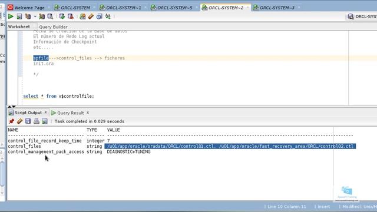Screen dimensions: 377x212
Task: Print the script output
Action: [37, 121]
